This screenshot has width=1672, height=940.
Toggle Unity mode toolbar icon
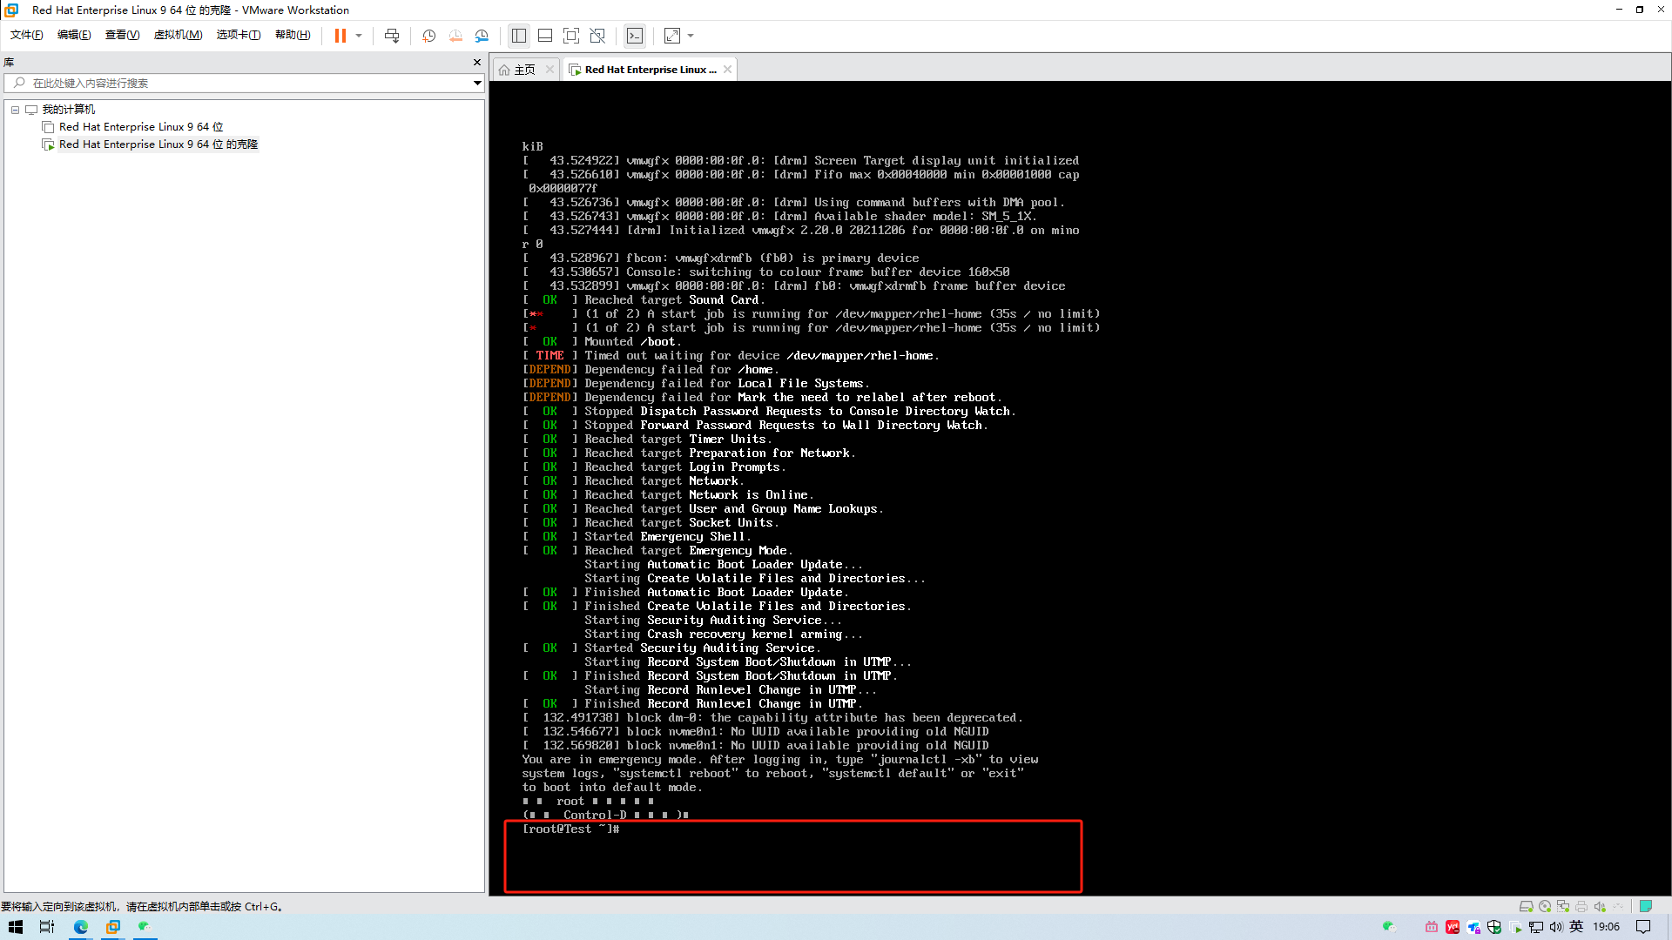click(597, 36)
